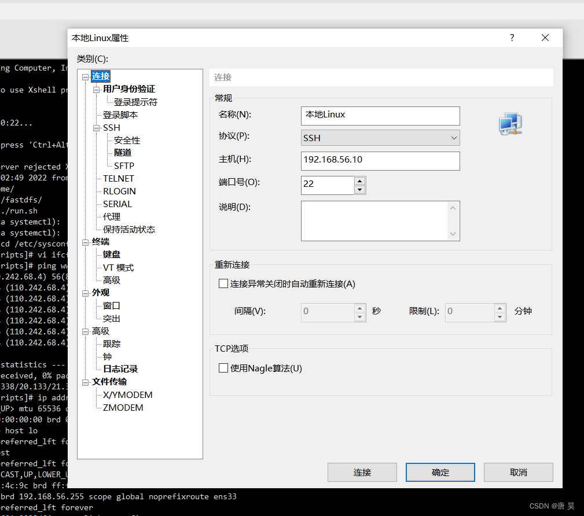
Task: Click the 限制 limit input field
Action: [469, 313]
